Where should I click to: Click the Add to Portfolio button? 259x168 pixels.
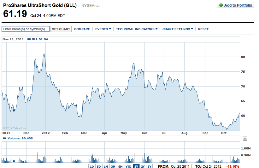pyautogui.click(x=235, y=5)
